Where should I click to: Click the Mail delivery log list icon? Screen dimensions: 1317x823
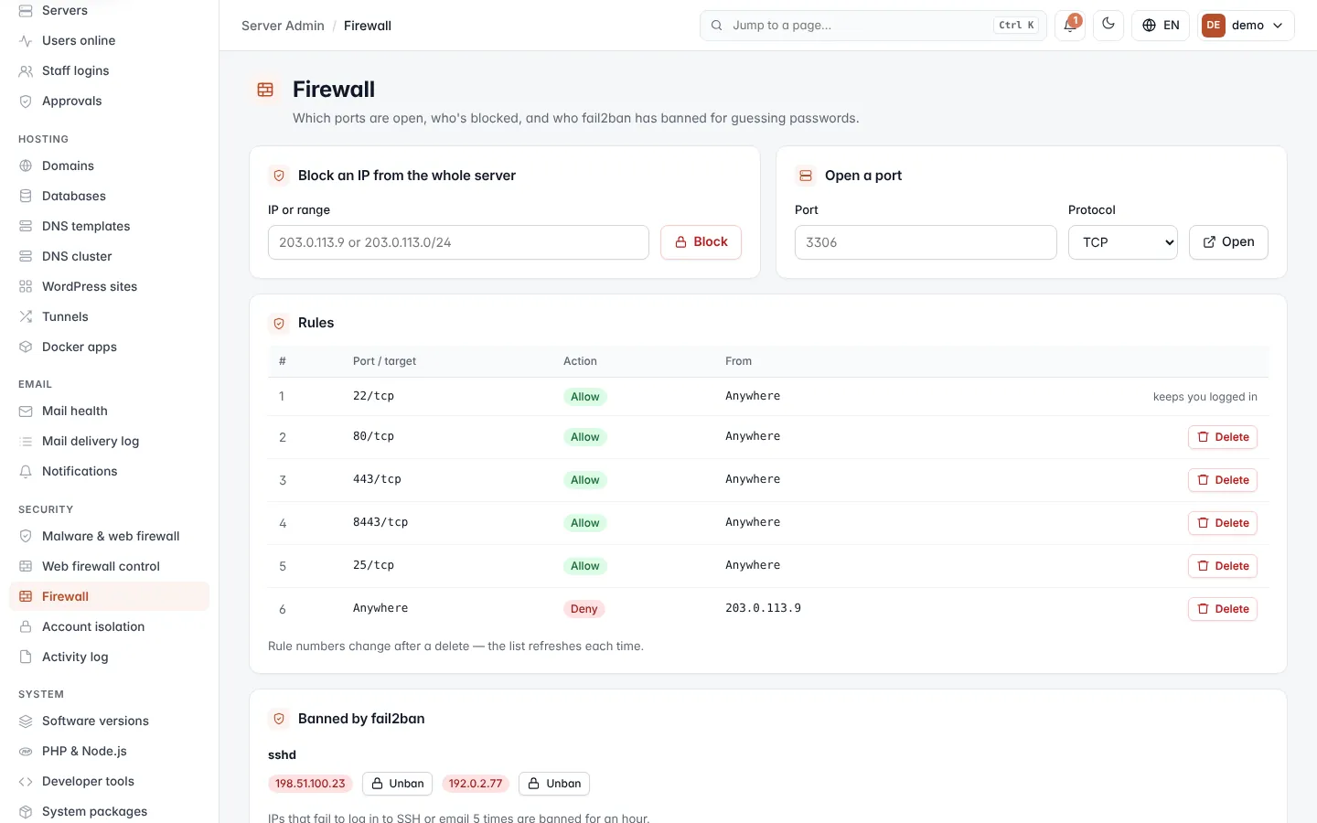(x=26, y=441)
